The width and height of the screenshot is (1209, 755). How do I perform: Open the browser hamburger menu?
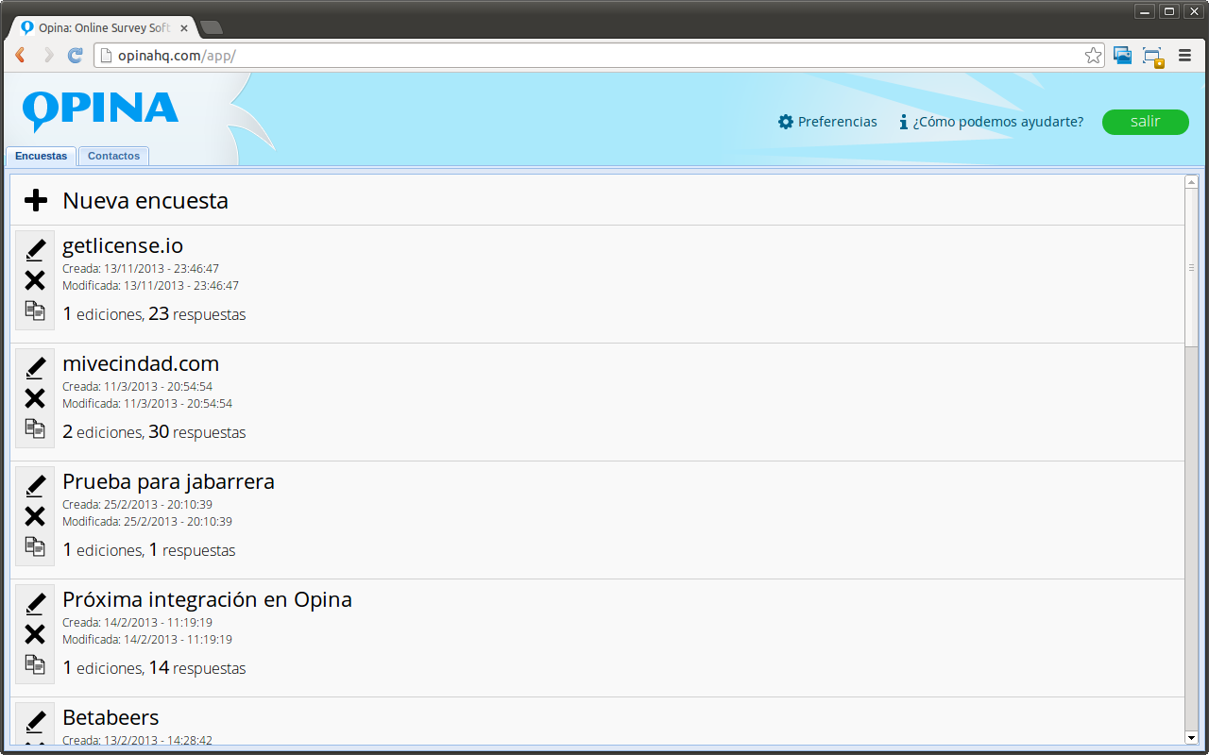pos(1185,55)
